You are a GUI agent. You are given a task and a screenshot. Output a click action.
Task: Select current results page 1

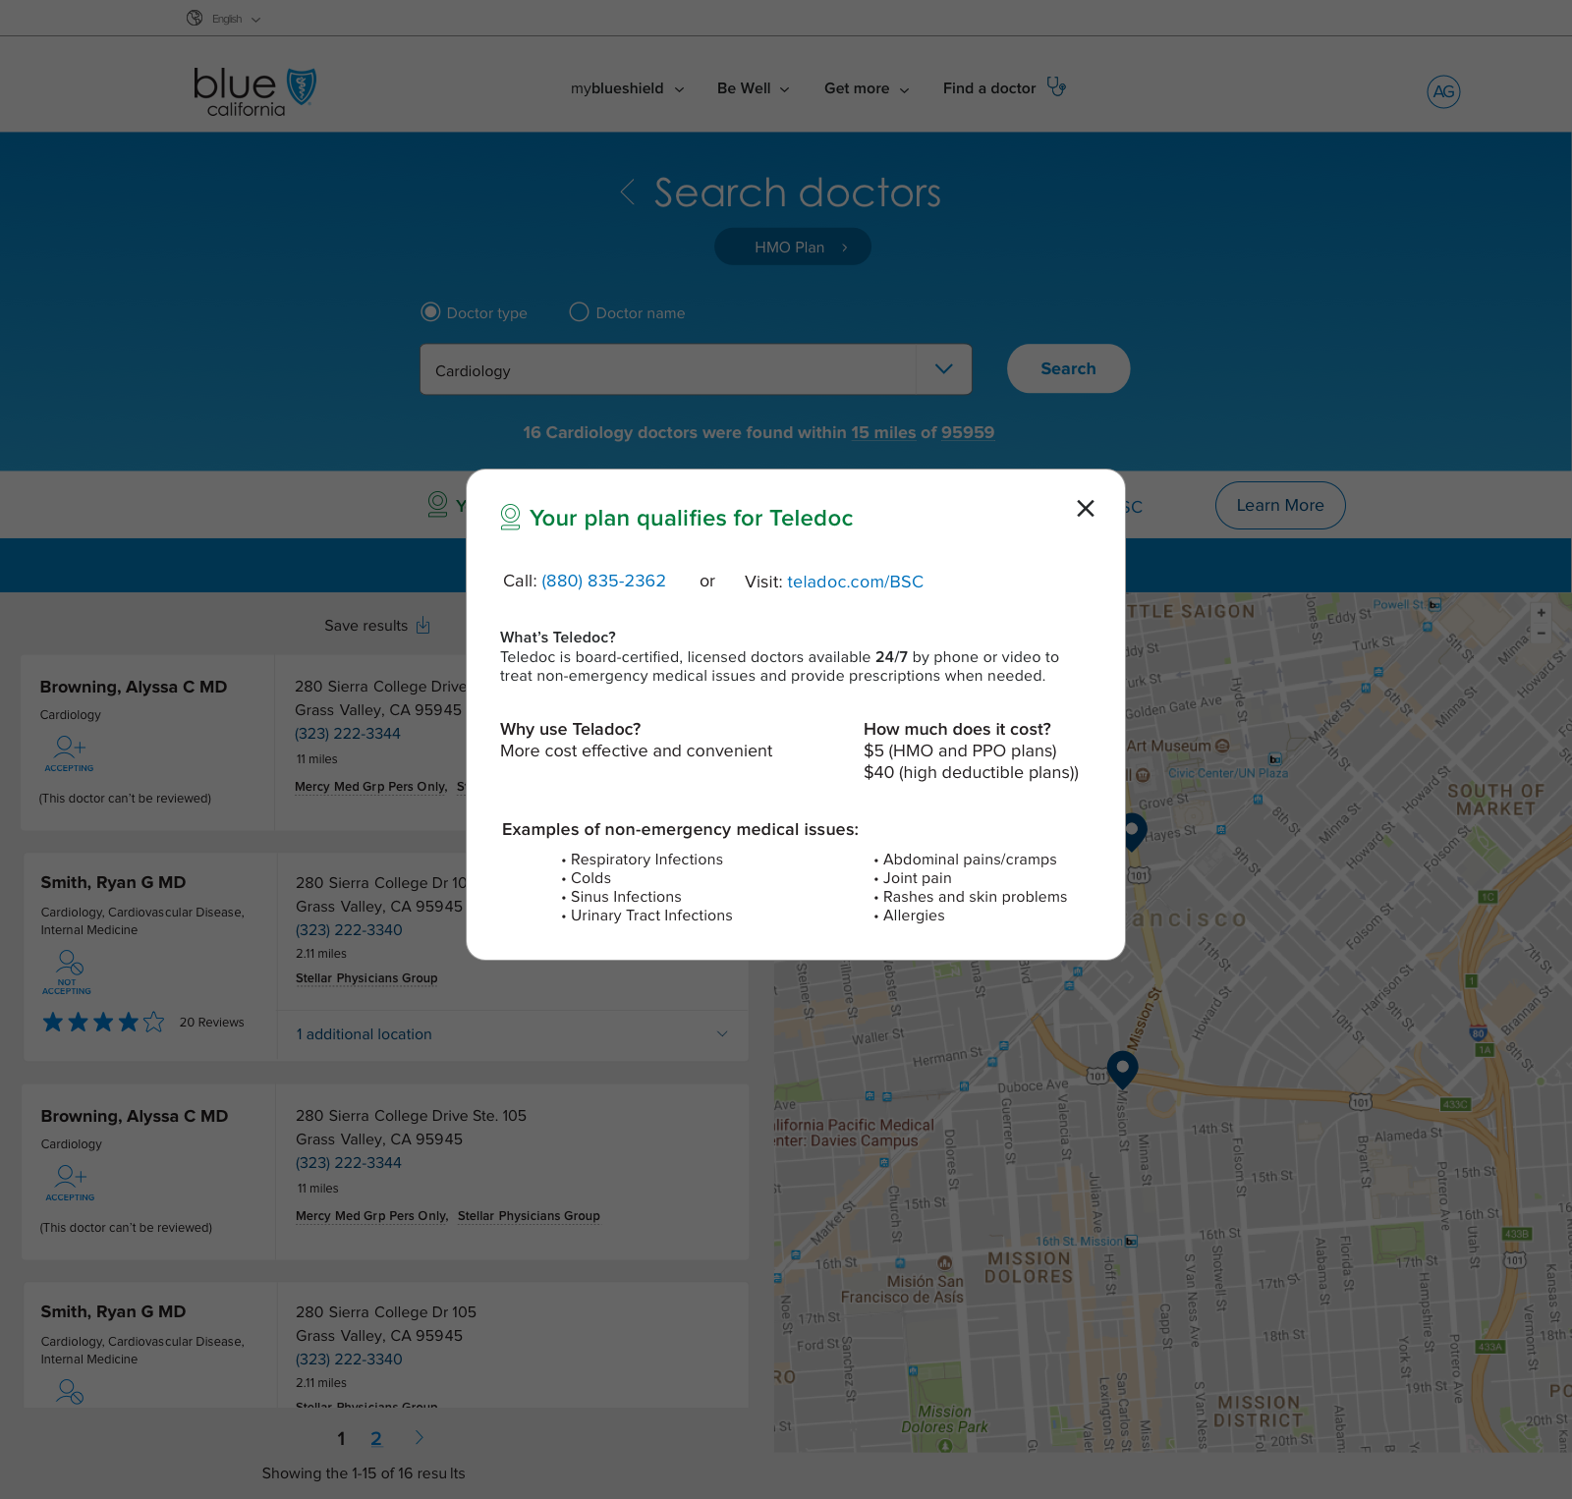pos(341,1439)
